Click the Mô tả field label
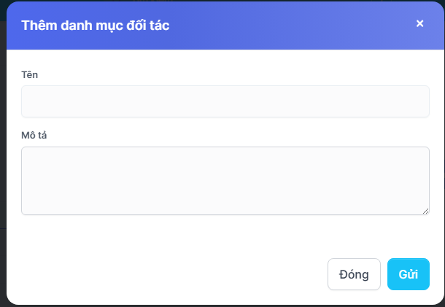The image size is (445, 307). tap(34, 135)
